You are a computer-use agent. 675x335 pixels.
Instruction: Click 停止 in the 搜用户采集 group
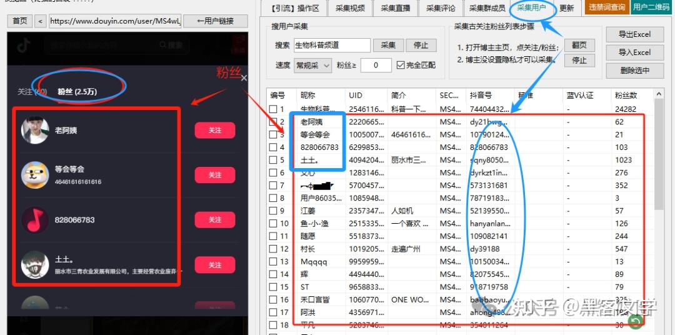click(x=421, y=45)
